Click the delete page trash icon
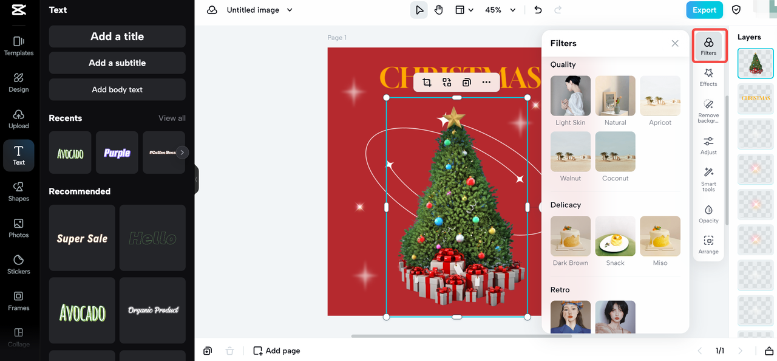The image size is (777, 361). click(229, 351)
